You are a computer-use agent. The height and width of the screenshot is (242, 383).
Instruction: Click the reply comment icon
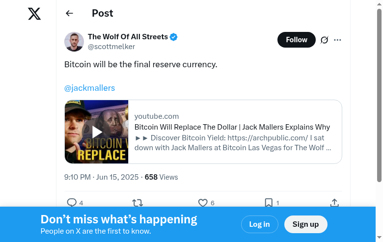72,202
